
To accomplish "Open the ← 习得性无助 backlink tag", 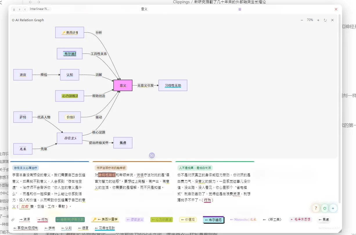I will tap(105, 228).
